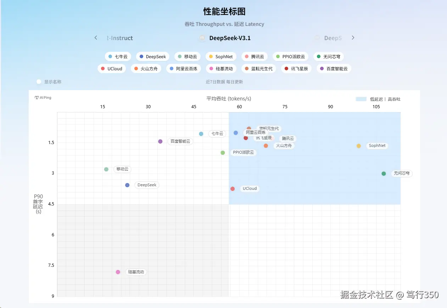
Task: Click the 无问芯穹 chart label
Action: (x=402, y=174)
